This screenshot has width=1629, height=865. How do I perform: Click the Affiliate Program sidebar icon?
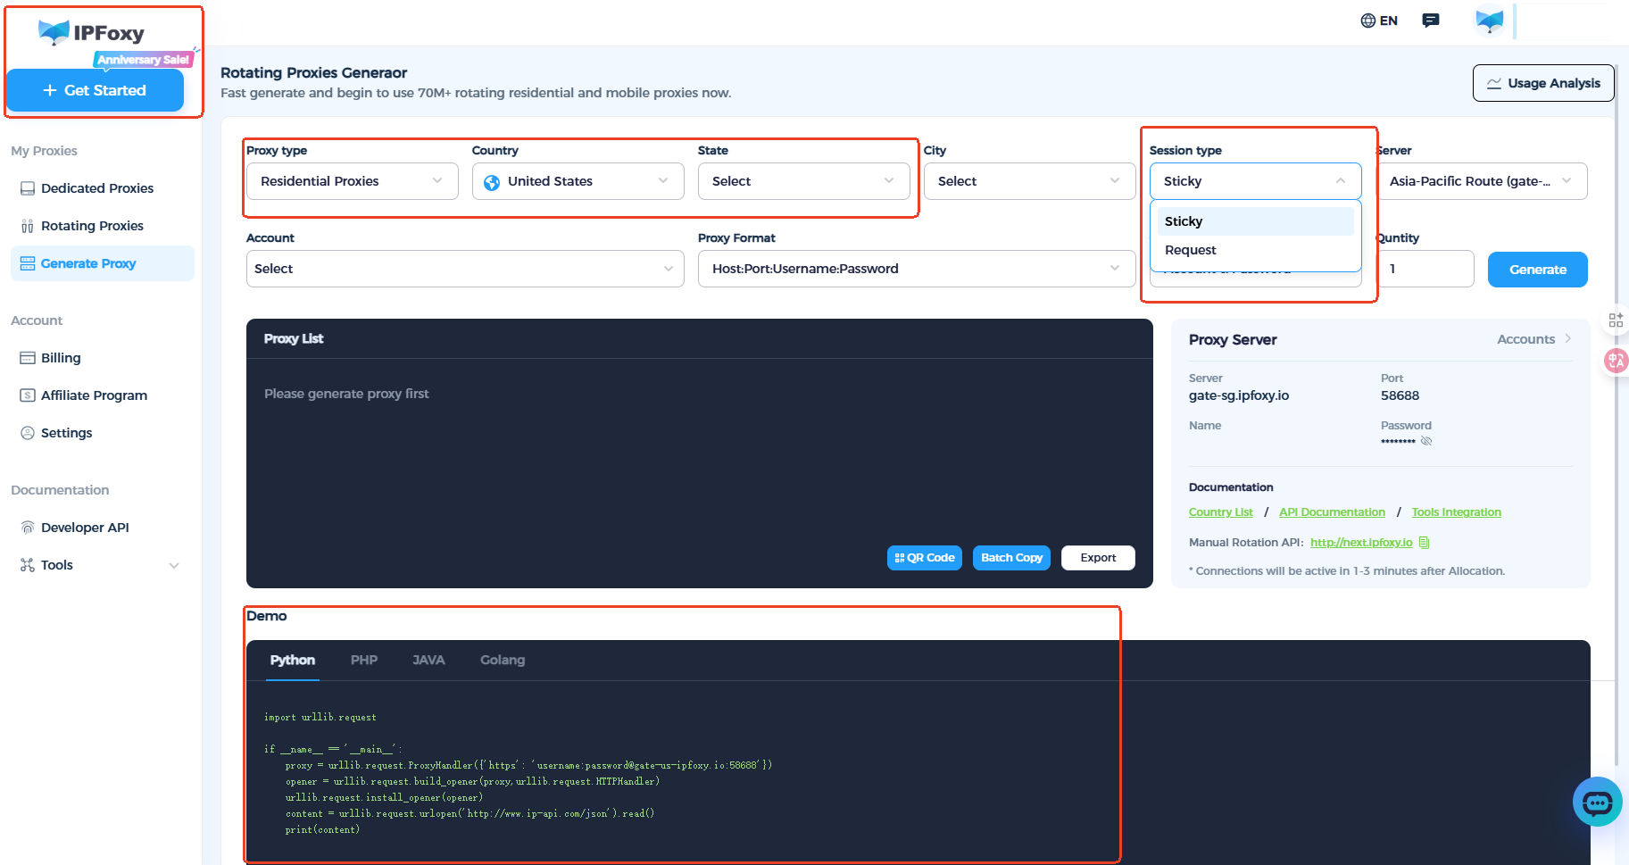coord(28,395)
